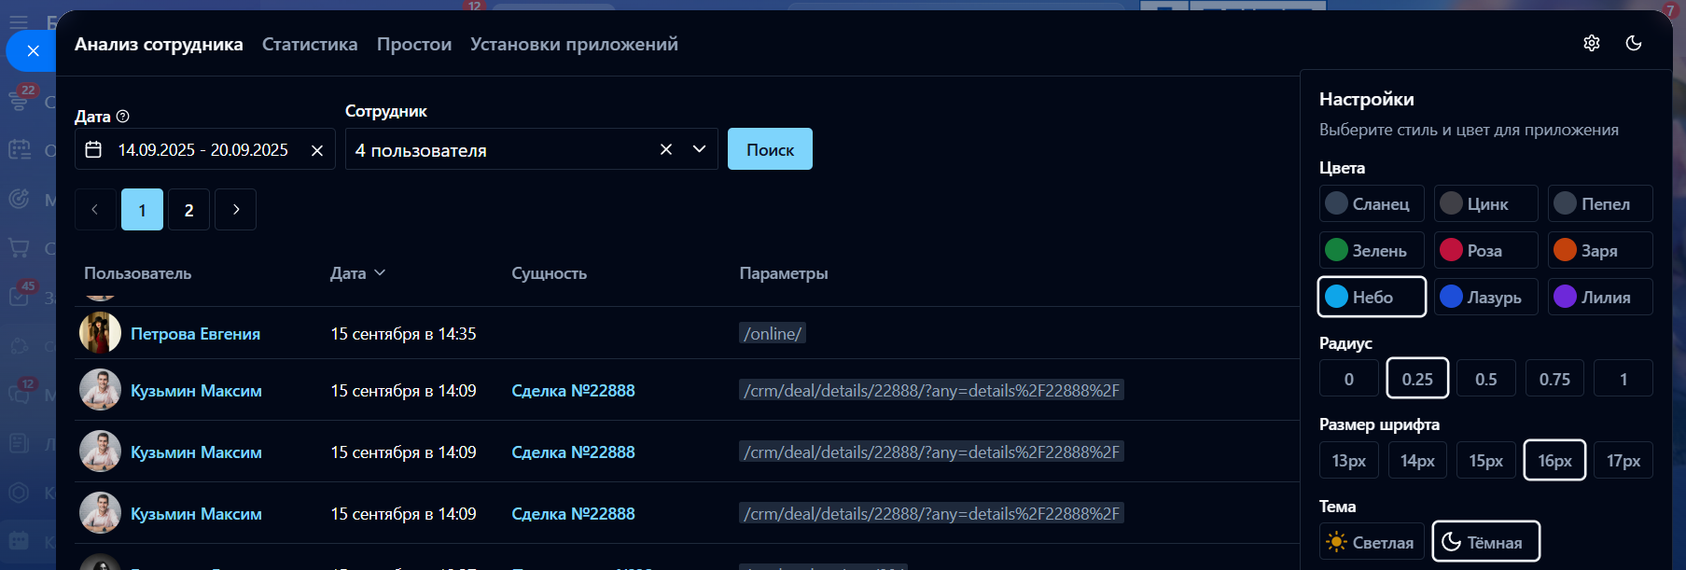Open chat icon with 12 badge in sidebar
This screenshot has height=570, width=1686.
[x=19, y=393]
